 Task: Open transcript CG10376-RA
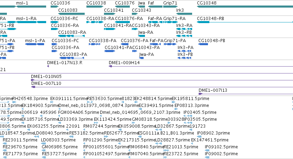coord(122,22)
